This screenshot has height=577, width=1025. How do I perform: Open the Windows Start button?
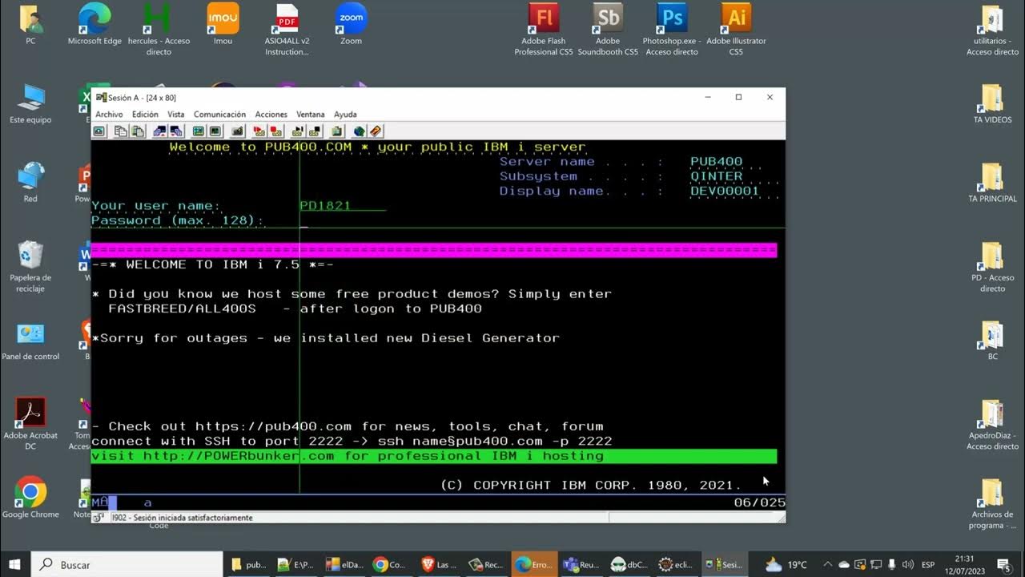(16, 565)
